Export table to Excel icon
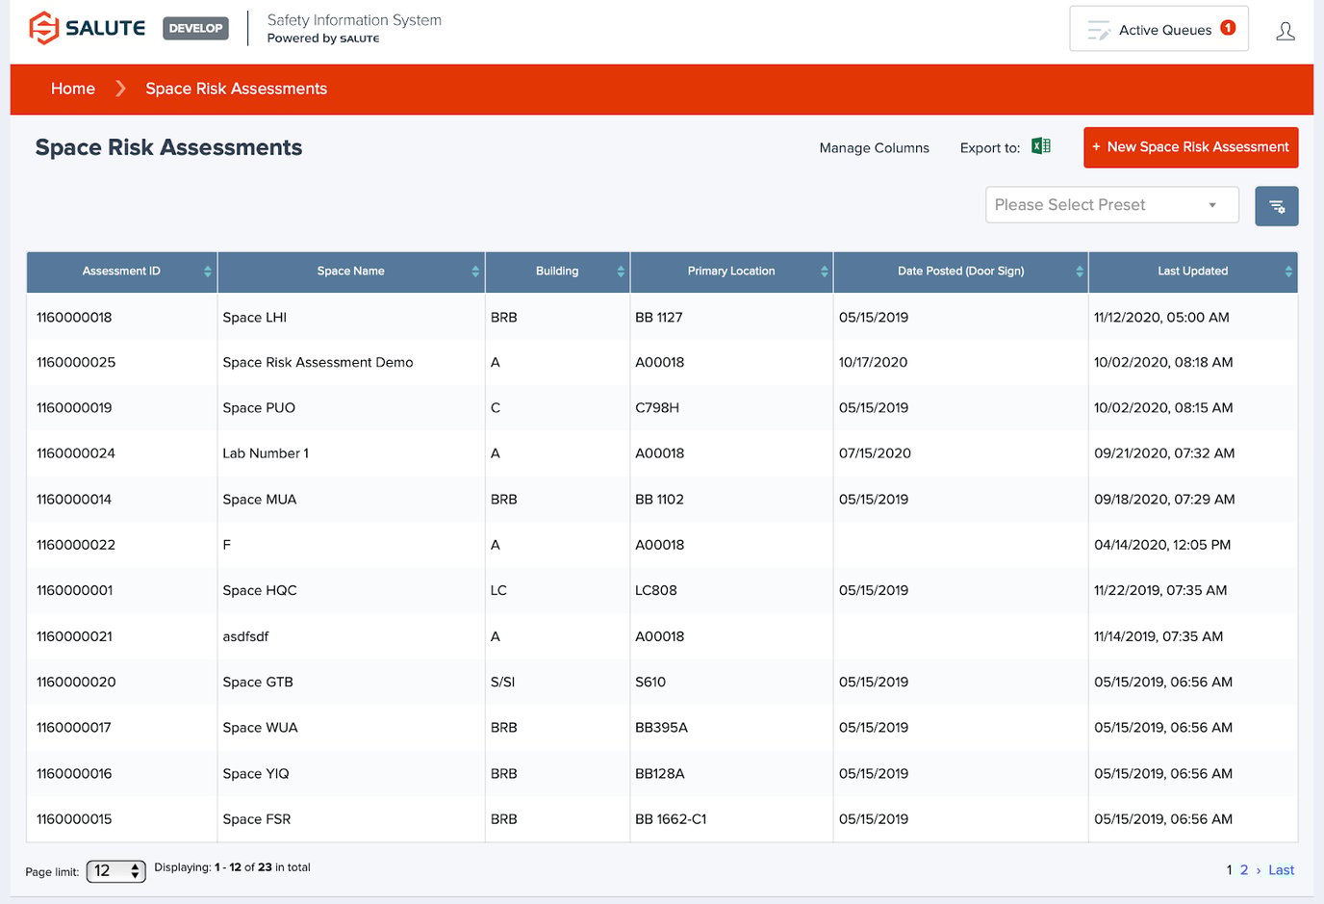1324x904 pixels. [x=1040, y=146]
